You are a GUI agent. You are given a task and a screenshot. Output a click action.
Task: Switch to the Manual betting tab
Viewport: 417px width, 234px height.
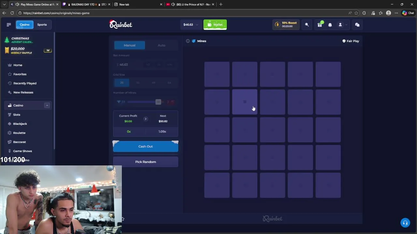pyautogui.click(x=129, y=45)
